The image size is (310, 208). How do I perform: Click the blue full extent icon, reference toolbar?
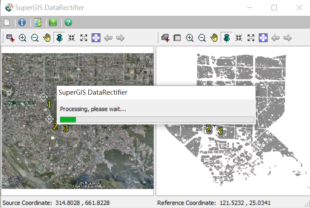pos(263,38)
